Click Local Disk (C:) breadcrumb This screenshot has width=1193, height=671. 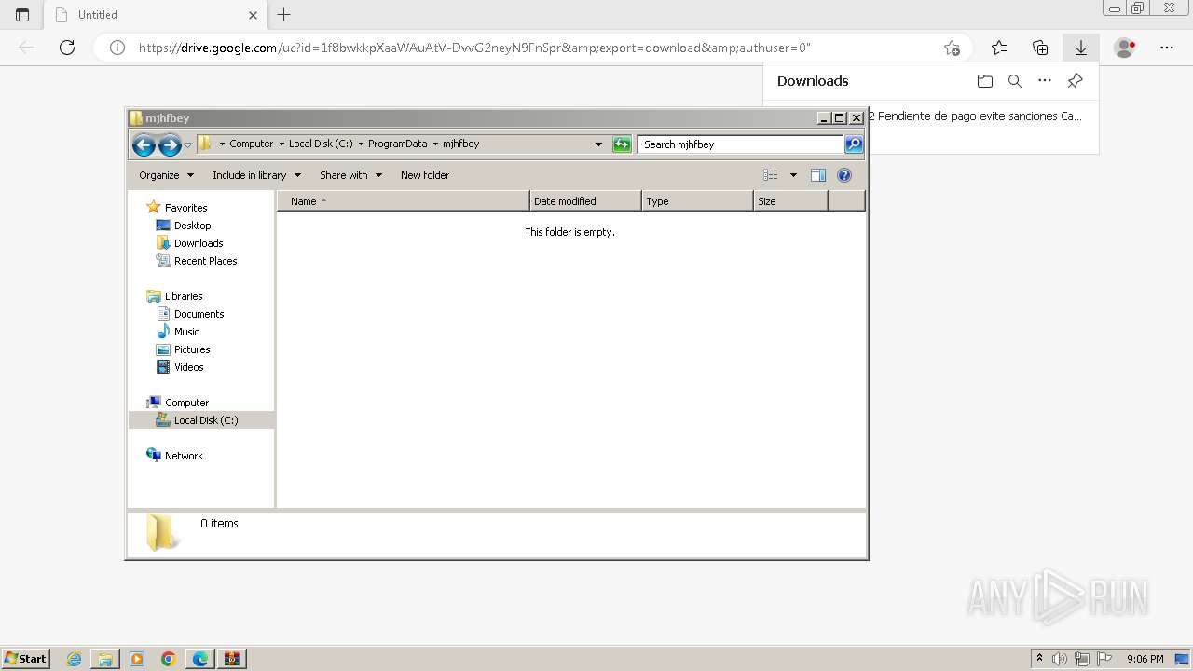(321, 144)
